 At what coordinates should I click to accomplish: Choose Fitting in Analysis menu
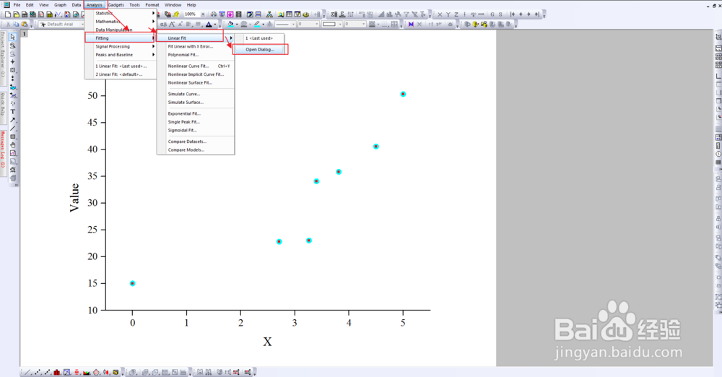pyautogui.click(x=120, y=38)
